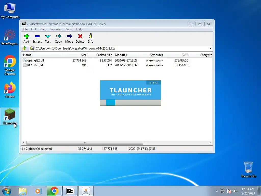Click the network tray icon
Viewport: 261px width, 196px height.
pos(223,191)
